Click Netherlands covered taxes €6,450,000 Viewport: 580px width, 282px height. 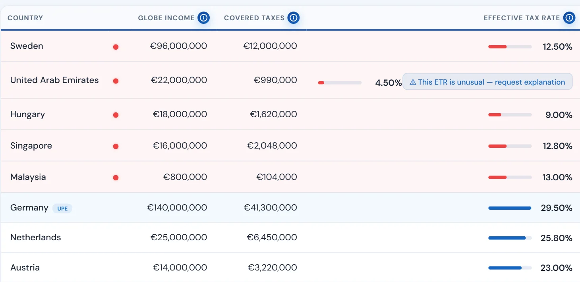(x=272, y=237)
